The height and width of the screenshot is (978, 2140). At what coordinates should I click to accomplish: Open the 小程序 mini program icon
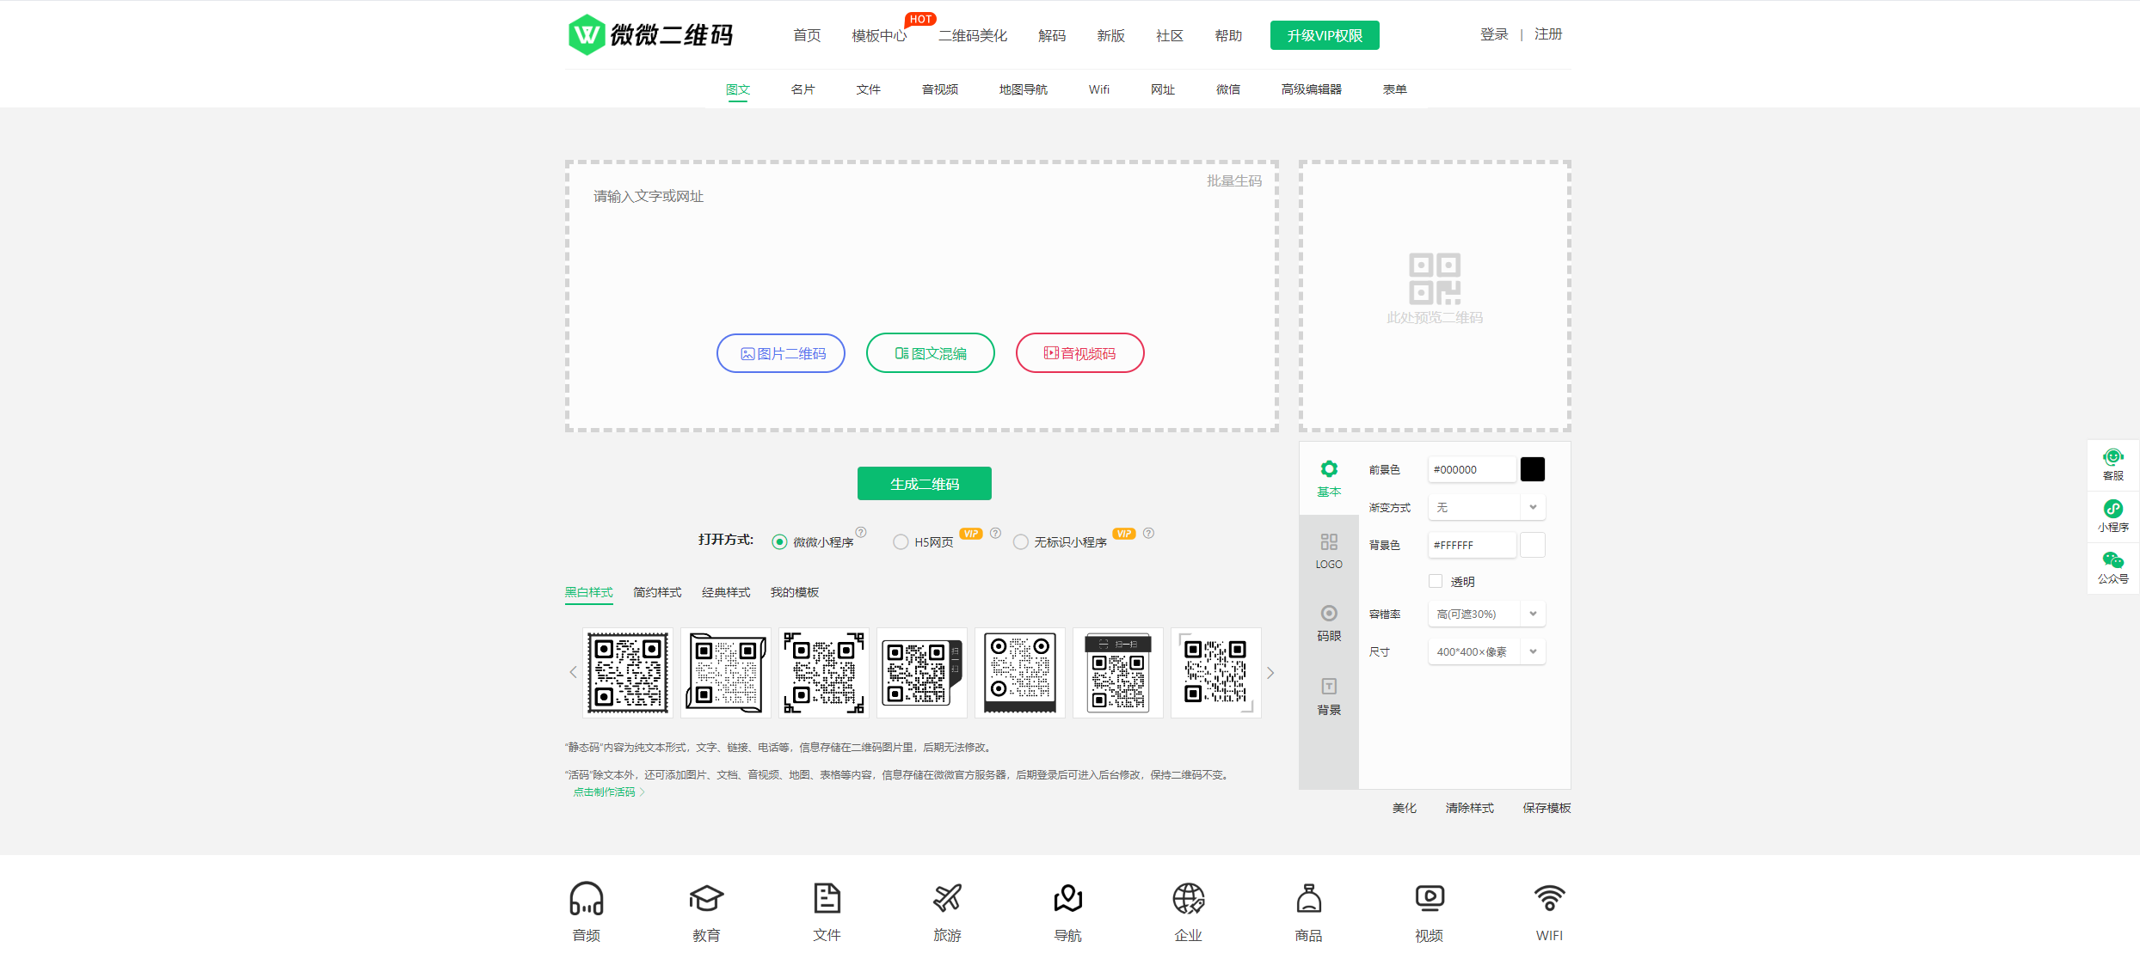(2112, 510)
